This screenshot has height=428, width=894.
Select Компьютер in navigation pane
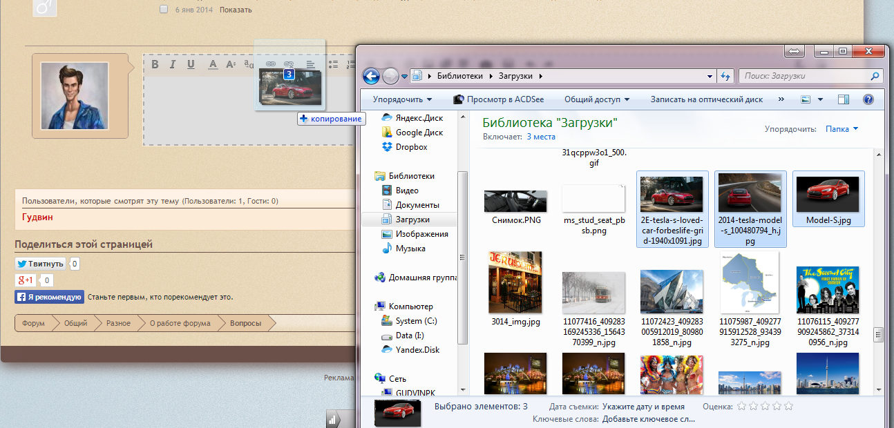coord(403,307)
